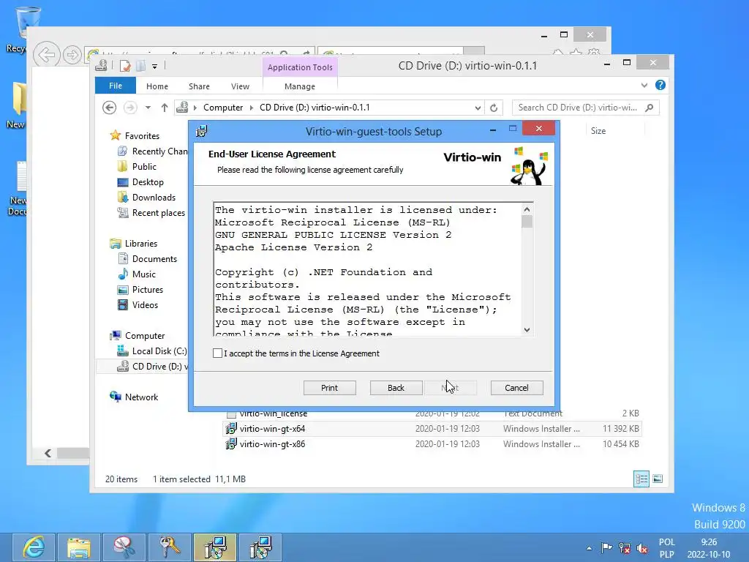Click the search magnifier icon
This screenshot has height=562, width=749.
click(650, 108)
